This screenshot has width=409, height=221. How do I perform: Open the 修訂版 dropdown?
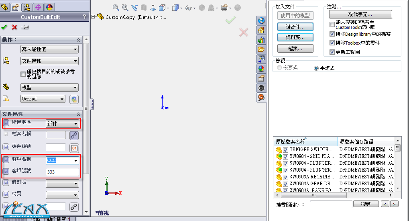click(x=62, y=183)
